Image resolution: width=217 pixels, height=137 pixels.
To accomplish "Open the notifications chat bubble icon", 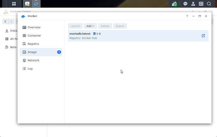I will [185, 4].
